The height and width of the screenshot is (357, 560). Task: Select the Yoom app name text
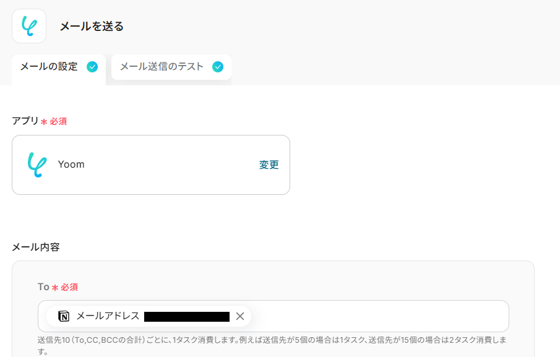pyautogui.click(x=71, y=165)
